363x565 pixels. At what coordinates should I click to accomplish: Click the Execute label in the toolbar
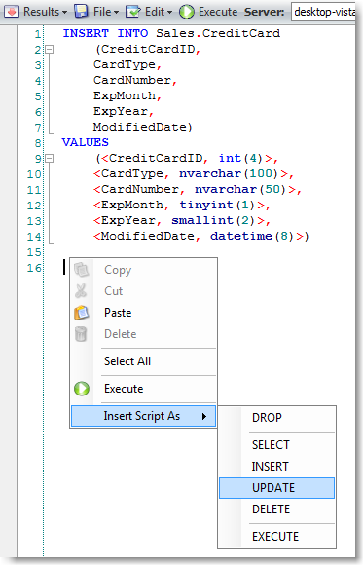pyautogui.click(x=218, y=12)
